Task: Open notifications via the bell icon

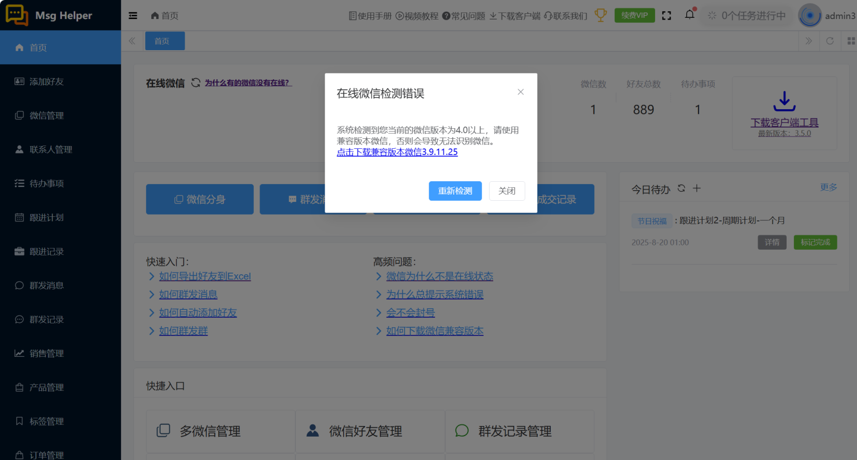Action: [689, 14]
